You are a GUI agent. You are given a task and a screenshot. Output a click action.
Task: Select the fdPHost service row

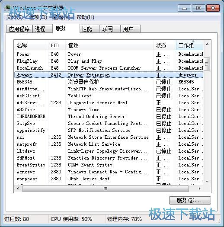point(109,158)
